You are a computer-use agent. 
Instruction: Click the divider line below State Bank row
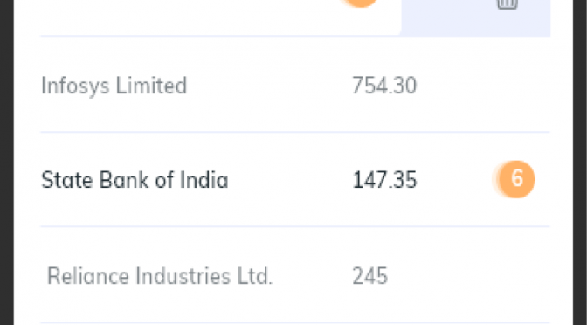[x=295, y=226]
